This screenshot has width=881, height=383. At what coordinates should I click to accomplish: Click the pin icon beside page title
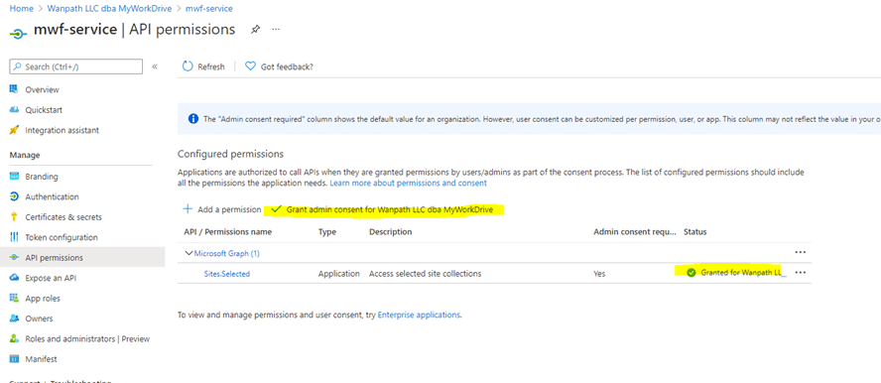pos(255,30)
